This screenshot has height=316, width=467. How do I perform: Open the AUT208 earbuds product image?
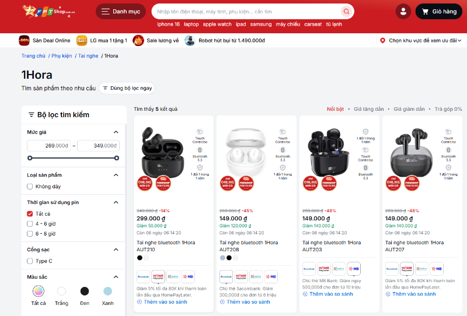click(x=246, y=153)
